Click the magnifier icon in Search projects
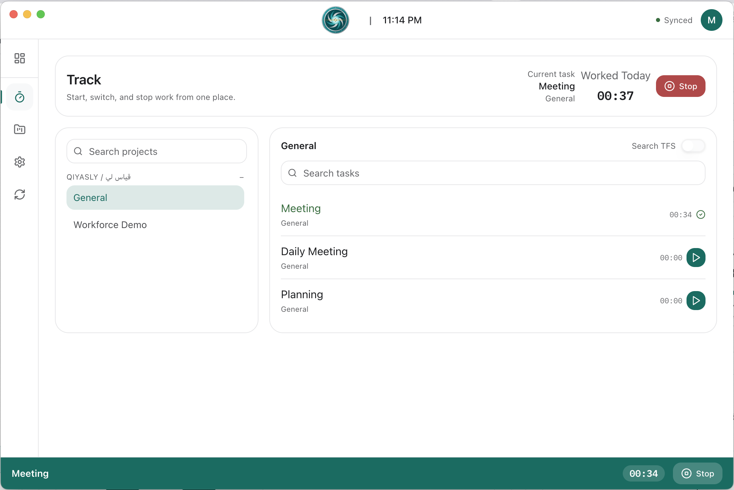Screen dimensions: 734x490 [x=78, y=151]
